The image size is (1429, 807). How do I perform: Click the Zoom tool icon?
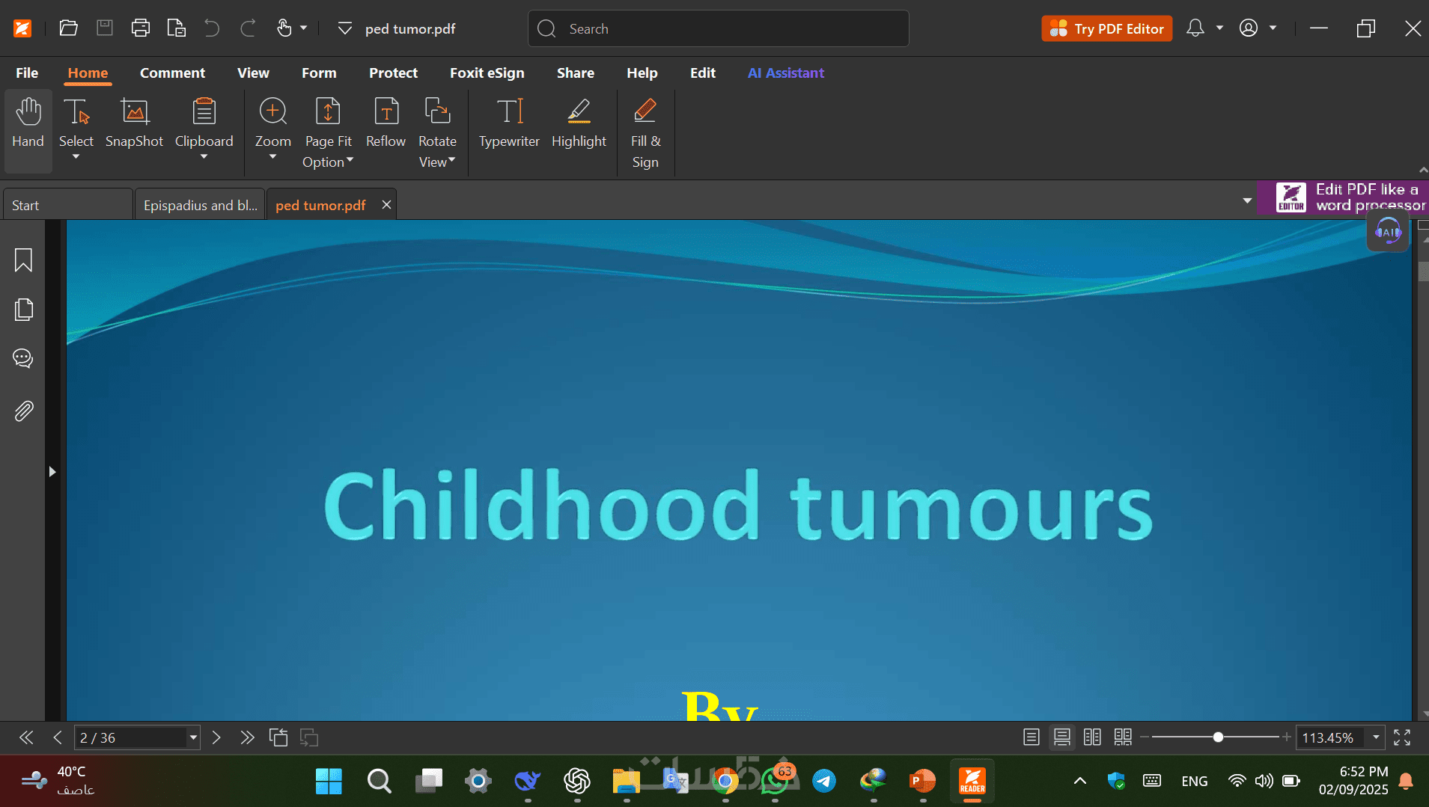(272, 111)
